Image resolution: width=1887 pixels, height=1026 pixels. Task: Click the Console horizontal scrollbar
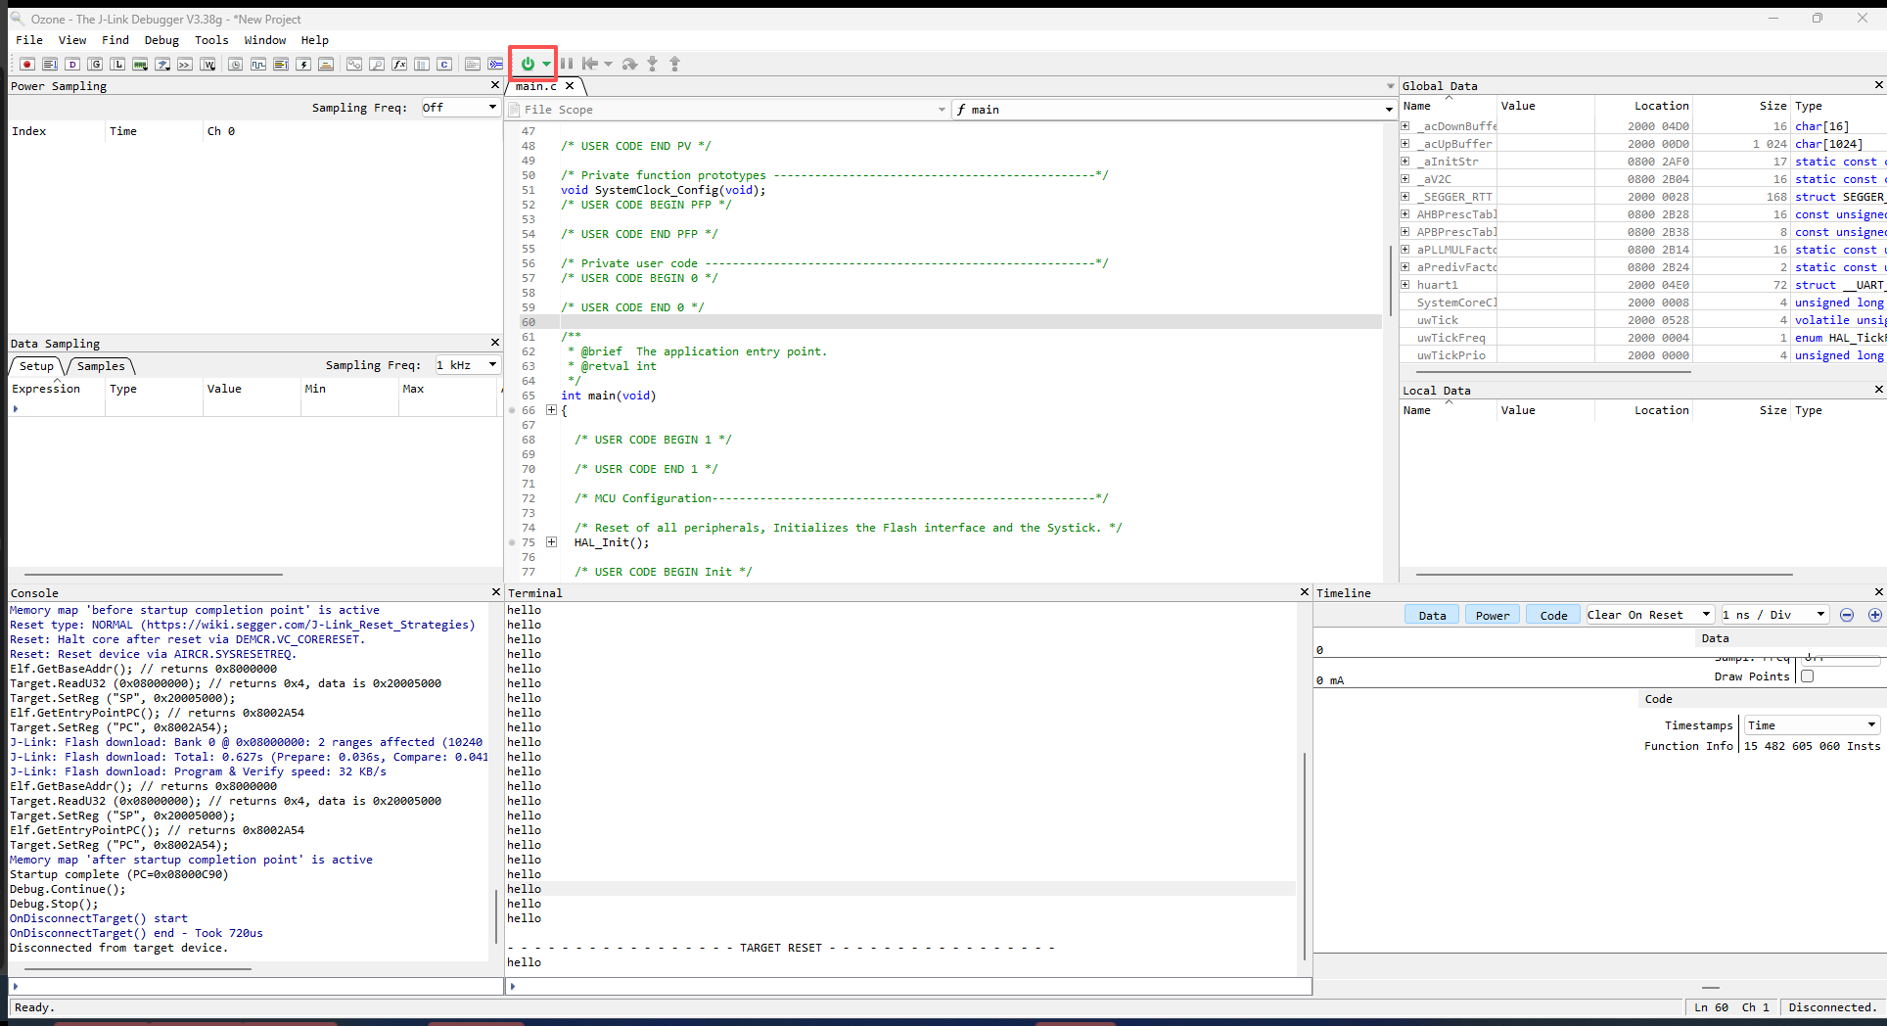coord(137,969)
